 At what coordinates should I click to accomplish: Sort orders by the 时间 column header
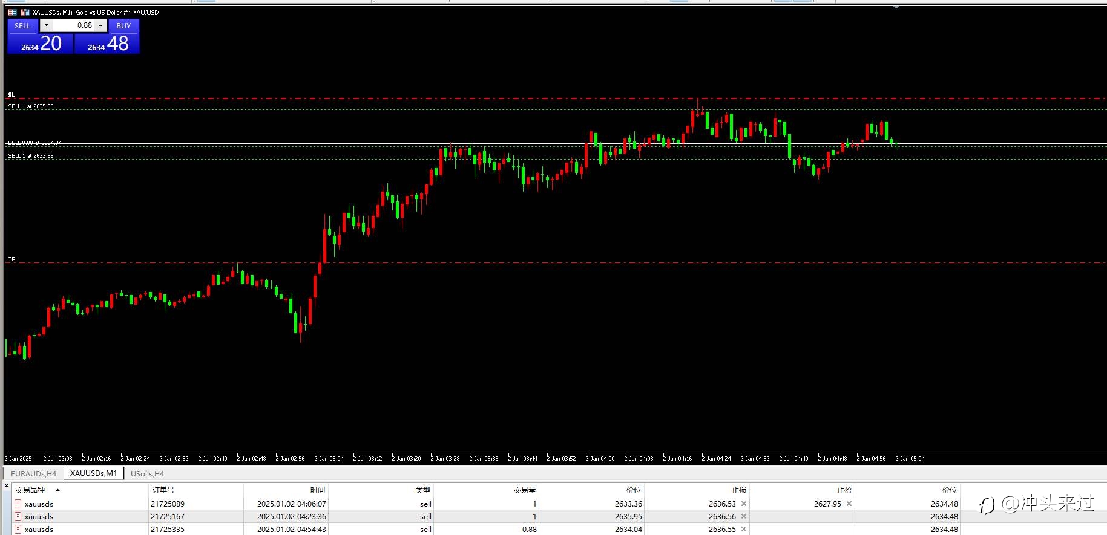(x=318, y=490)
